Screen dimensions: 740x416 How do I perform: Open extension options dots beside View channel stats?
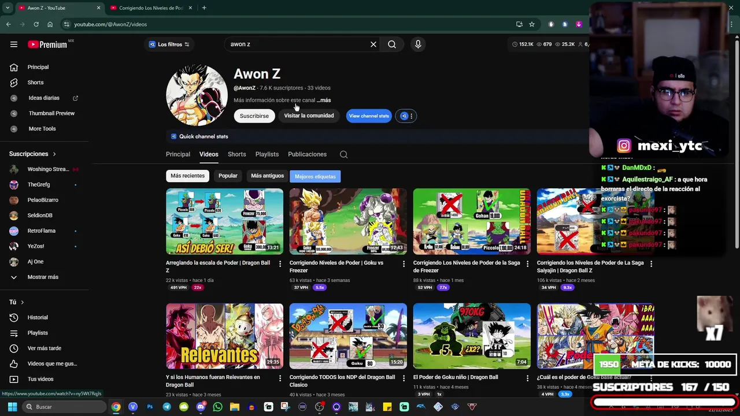[x=411, y=116]
